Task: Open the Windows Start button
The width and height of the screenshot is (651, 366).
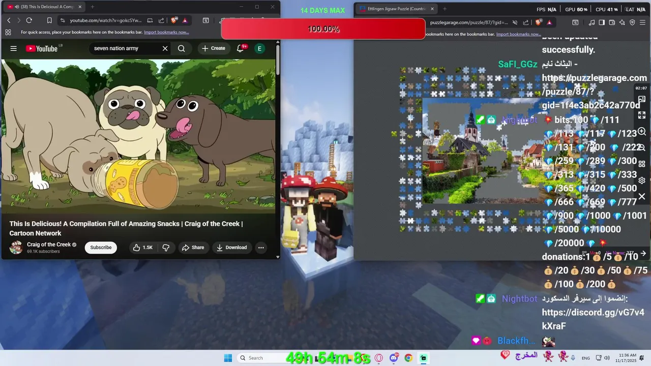Action: pyautogui.click(x=228, y=358)
